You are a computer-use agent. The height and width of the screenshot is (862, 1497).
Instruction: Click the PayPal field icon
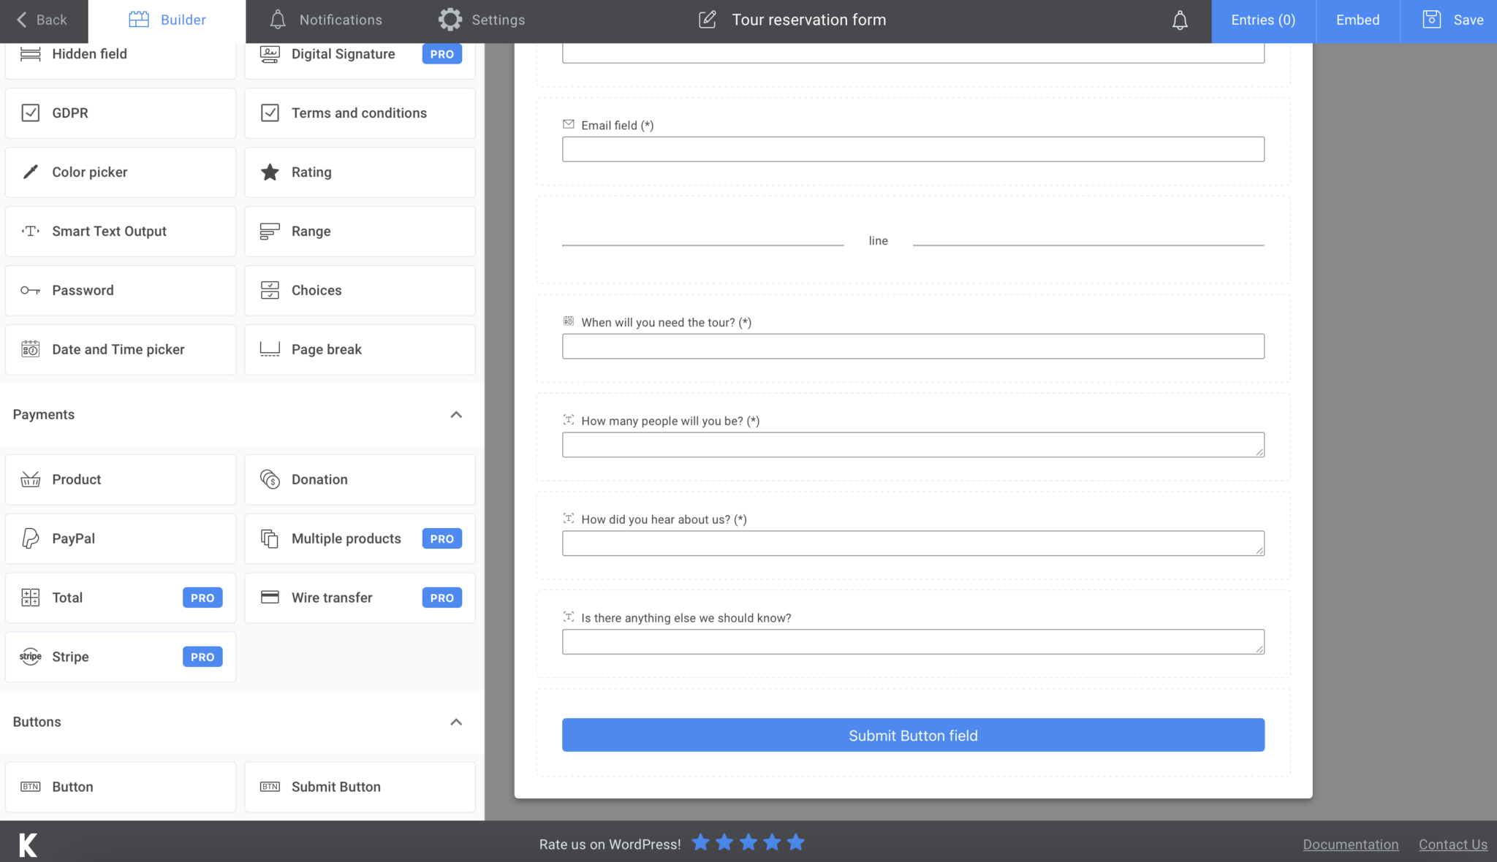coord(30,538)
